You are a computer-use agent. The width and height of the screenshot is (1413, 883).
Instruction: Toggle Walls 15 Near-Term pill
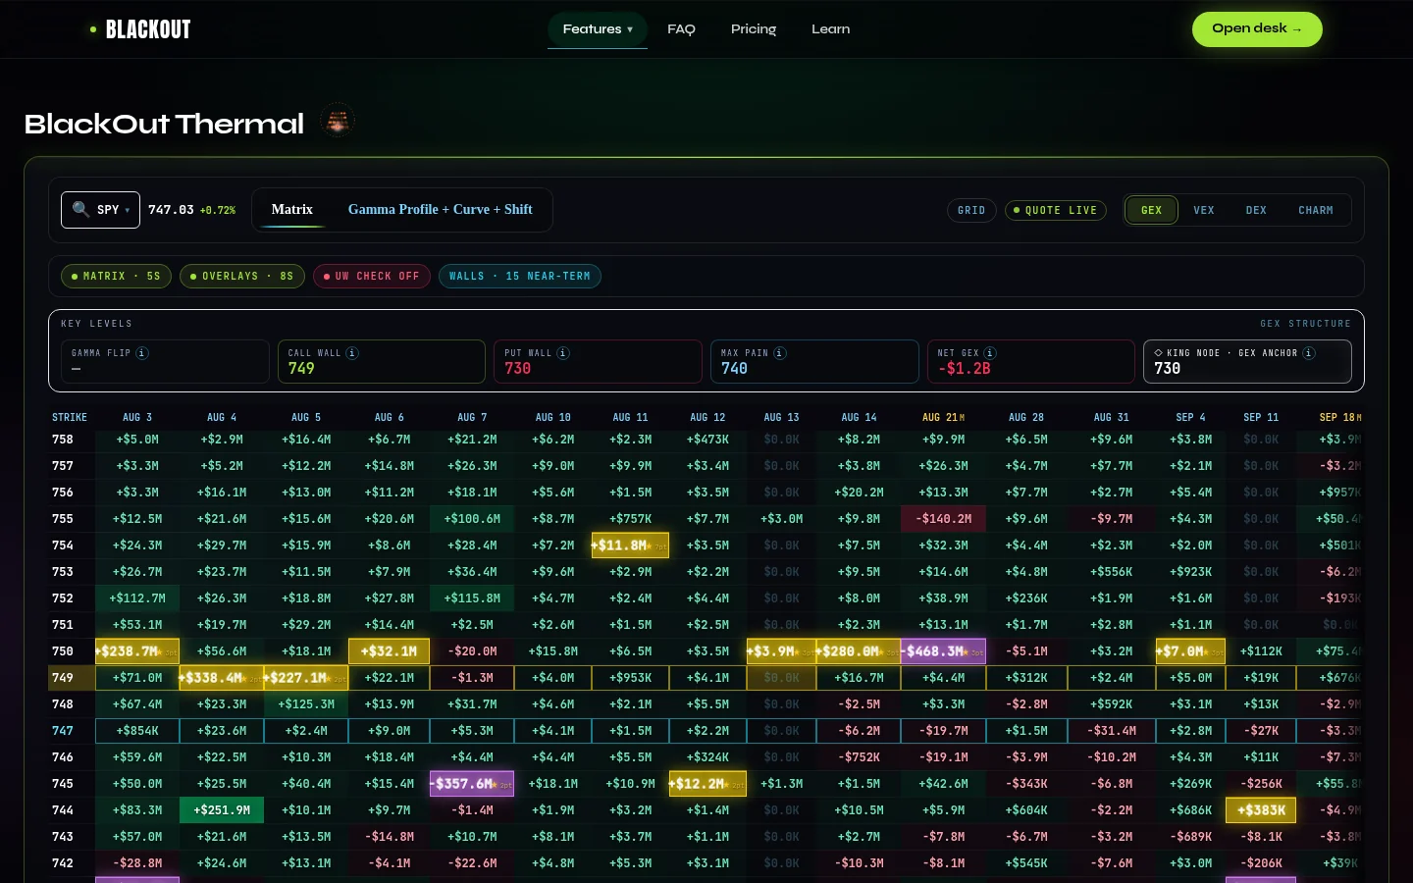coord(520,277)
